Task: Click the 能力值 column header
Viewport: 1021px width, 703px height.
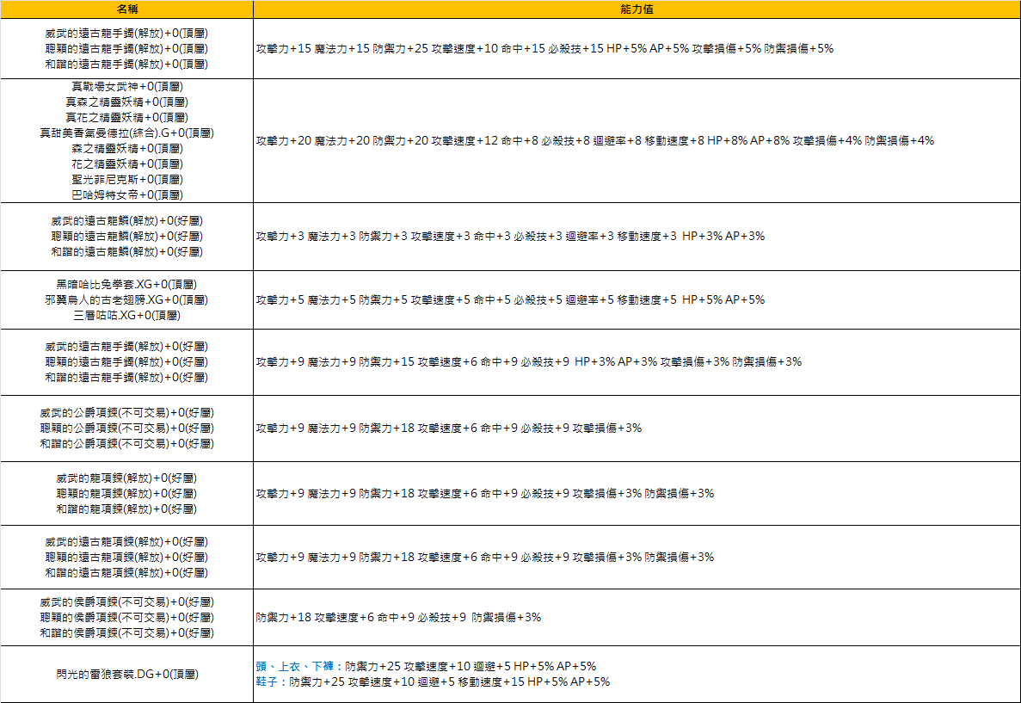Action: (x=637, y=9)
